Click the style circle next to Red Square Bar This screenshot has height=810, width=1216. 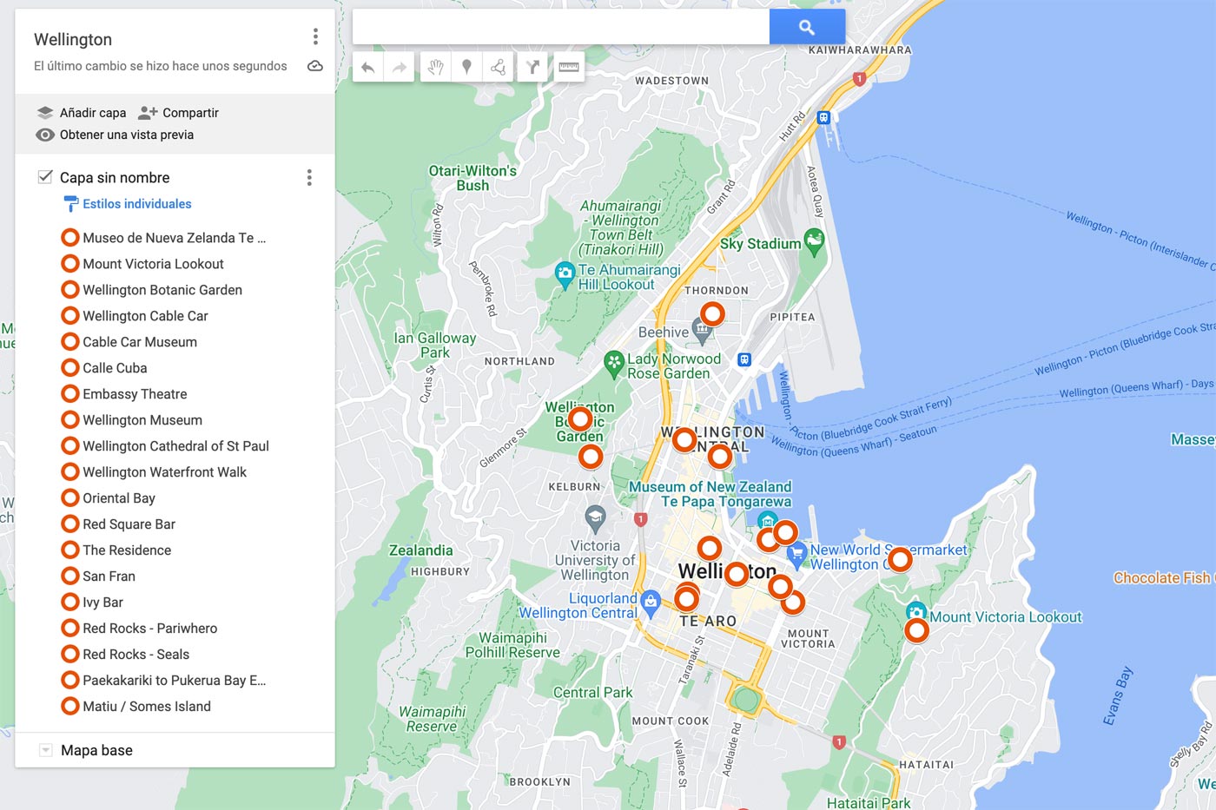(69, 524)
